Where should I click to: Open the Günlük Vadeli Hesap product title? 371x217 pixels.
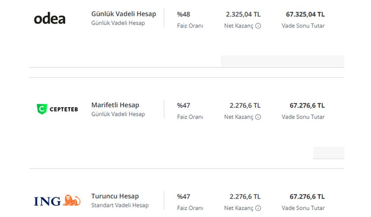pos(123,14)
